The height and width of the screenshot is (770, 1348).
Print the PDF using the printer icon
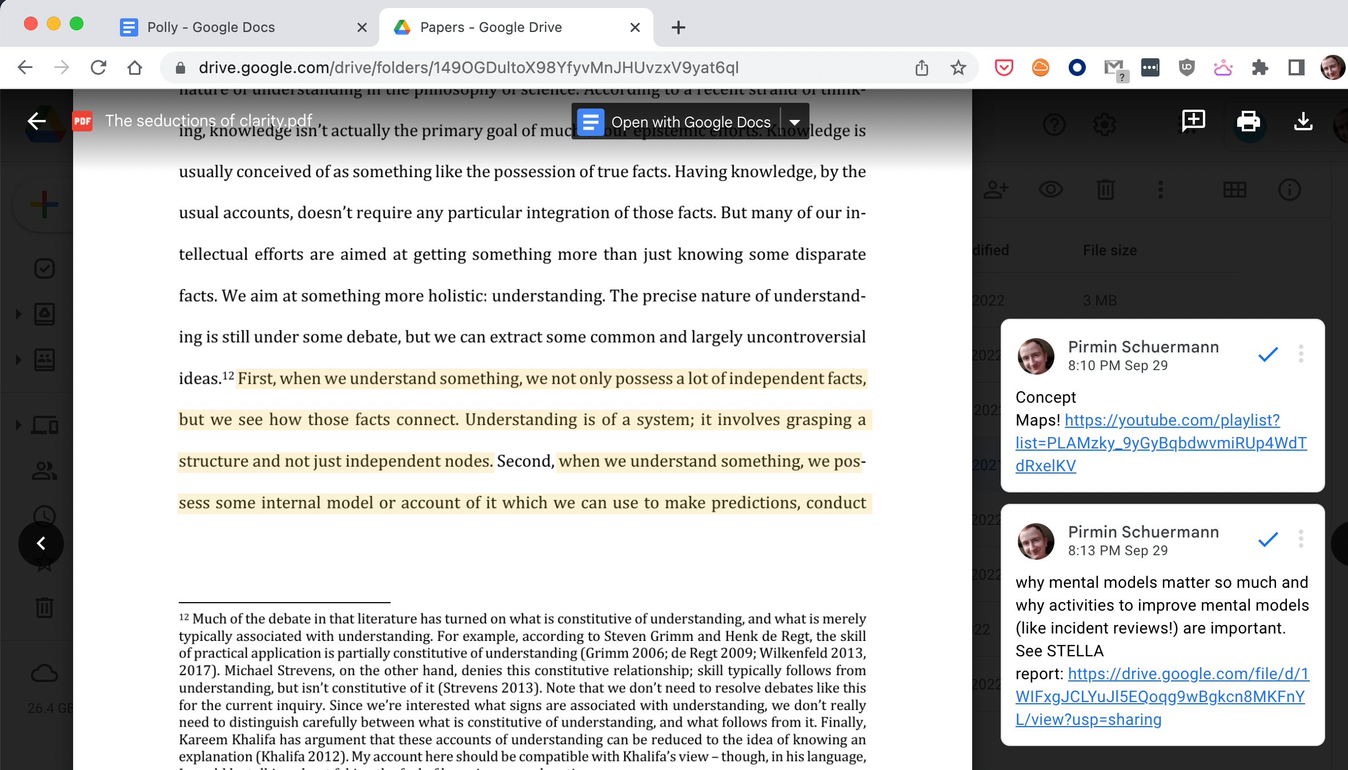(1248, 121)
